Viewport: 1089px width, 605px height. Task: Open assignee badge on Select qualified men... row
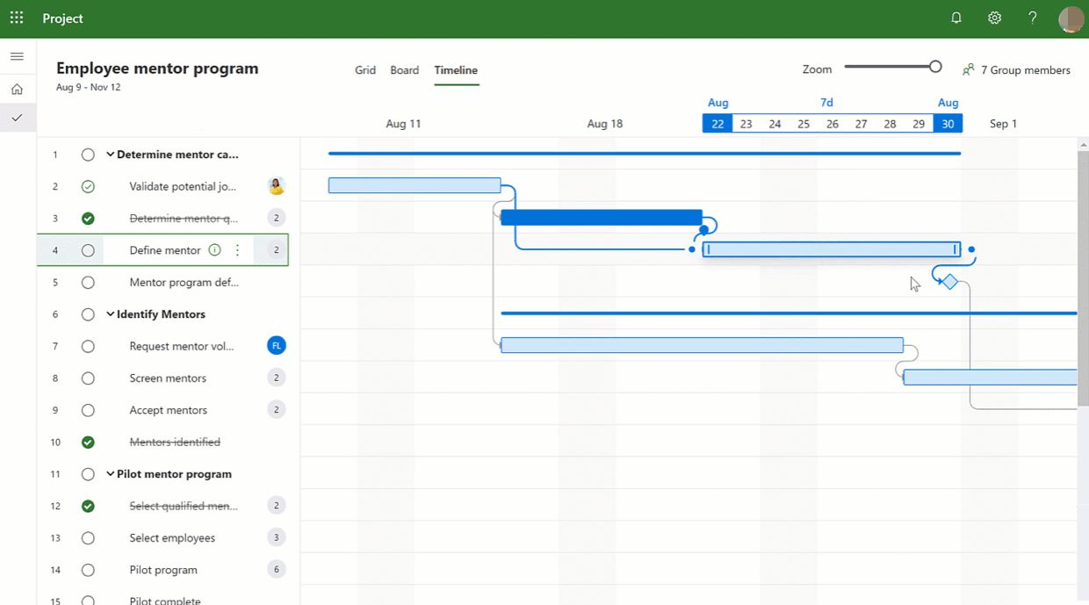[x=277, y=506]
